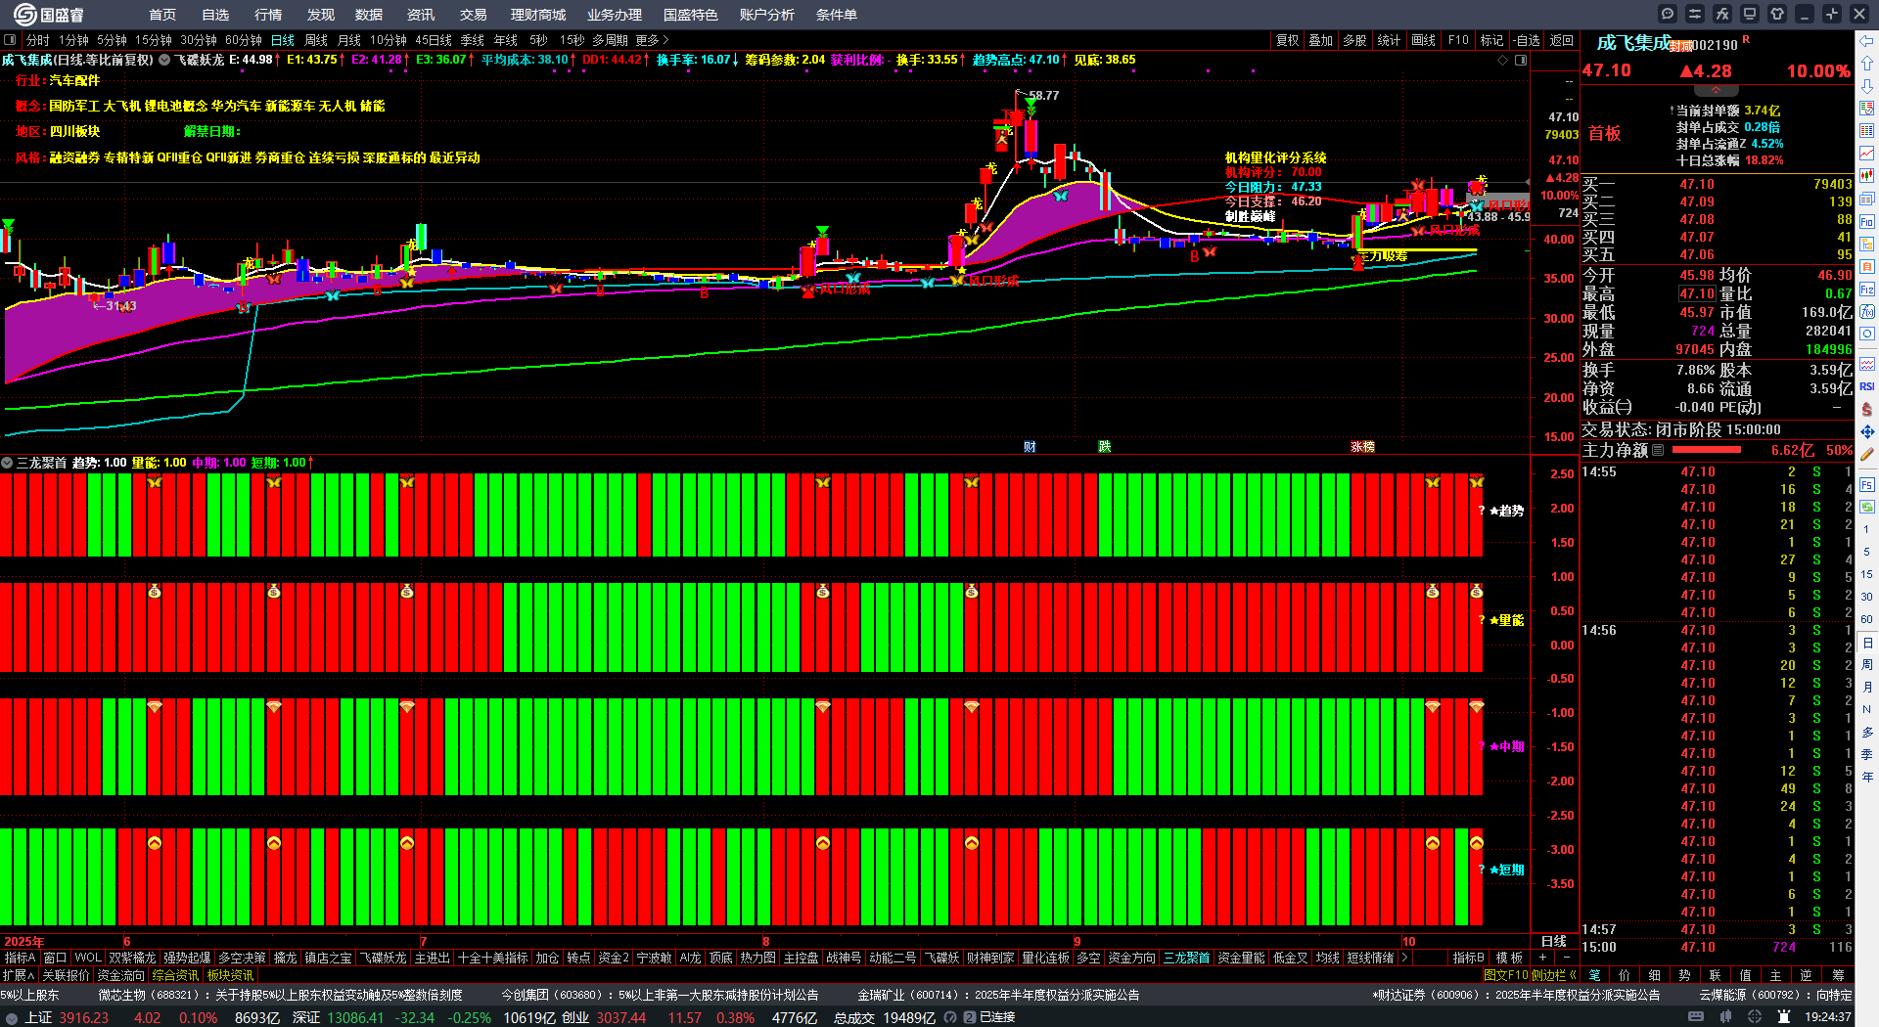The height and width of the screenshot is (1027, 1879).
Task: Show more indicator tabs with the arrow
Action: tap(1404, 959)
